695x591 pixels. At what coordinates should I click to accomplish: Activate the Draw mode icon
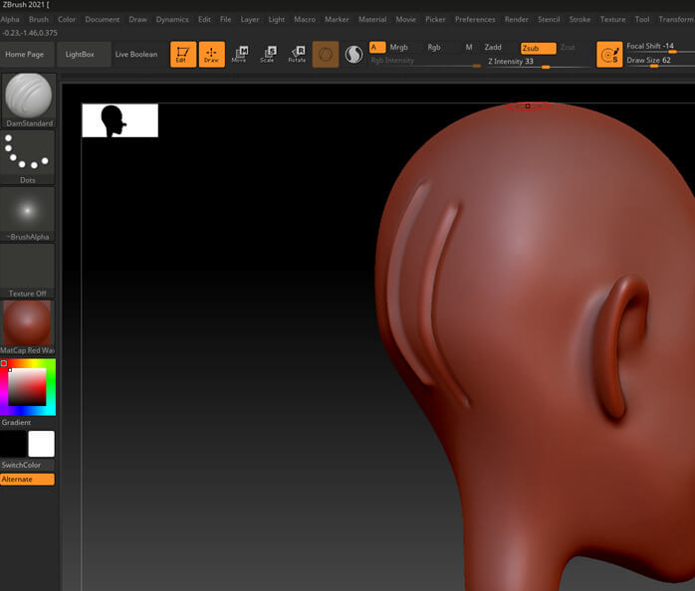[211, 55]
